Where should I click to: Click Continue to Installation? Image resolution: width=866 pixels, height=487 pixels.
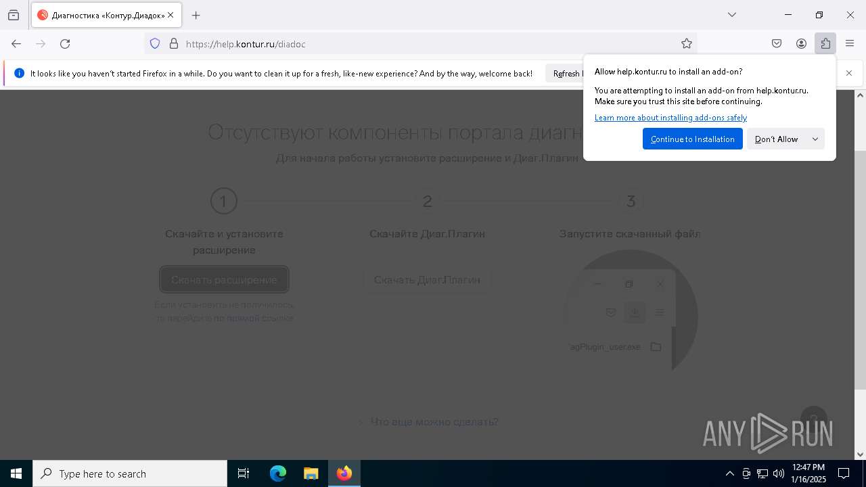coord(692,139)
